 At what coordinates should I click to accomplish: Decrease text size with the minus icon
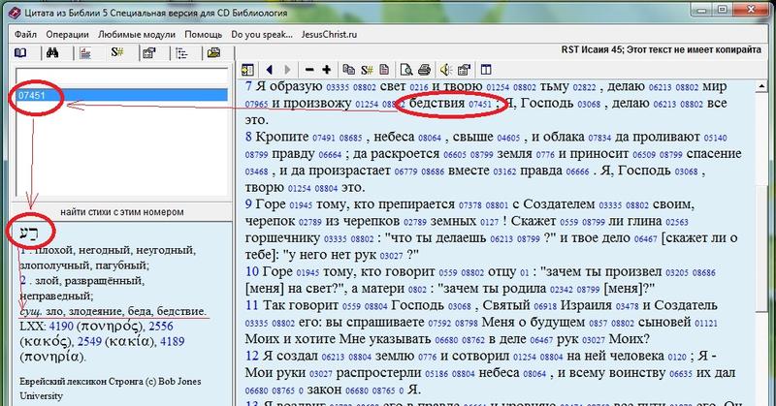tap(308, 69)
